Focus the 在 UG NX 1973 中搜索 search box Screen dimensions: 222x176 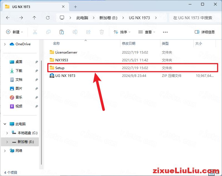195,18
